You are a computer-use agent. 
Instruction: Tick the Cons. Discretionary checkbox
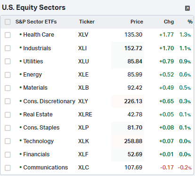pos(8,101)
